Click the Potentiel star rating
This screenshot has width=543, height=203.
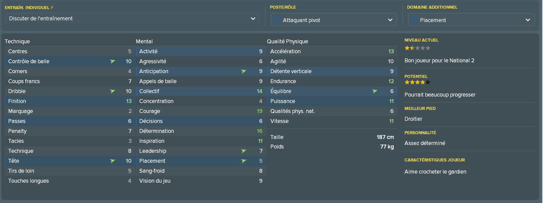click(x=418, y=82)
